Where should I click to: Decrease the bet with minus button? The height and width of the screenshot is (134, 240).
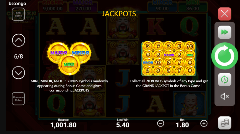tap(161, 123)
